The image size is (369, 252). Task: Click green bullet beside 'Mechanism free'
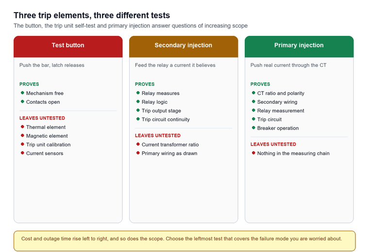click(22, 93)
